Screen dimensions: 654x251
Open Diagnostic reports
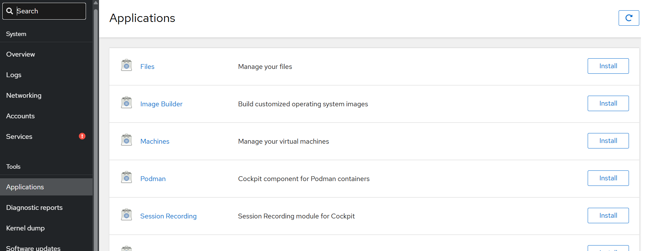(x=34, y=207)
